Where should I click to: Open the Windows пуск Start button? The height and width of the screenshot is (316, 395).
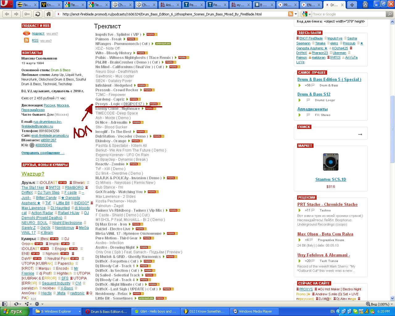tap(15, 311)
